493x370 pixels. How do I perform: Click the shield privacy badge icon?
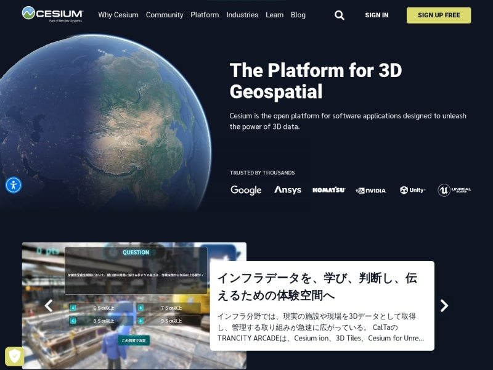(14, 356)
